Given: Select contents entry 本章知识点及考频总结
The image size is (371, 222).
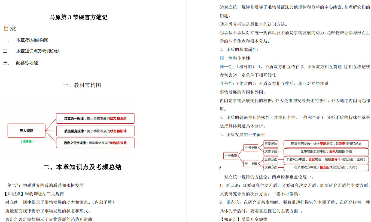Looking at the screenshot, I should (x=38, y=51).
